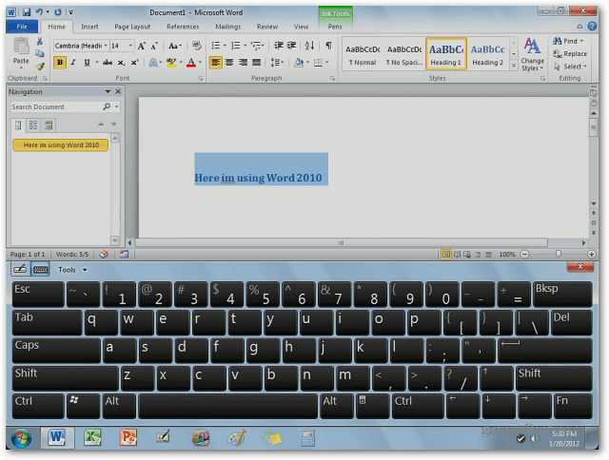The height and width of the screenshot is (460, 609).
Task: Expand the Styles gallery more arrow
Action: click(x=514, y=67)
